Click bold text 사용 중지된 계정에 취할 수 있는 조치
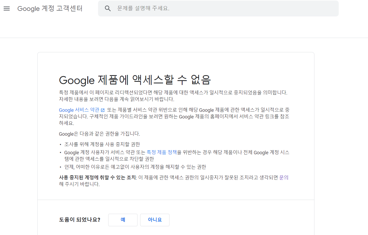 tap(98, 178)
